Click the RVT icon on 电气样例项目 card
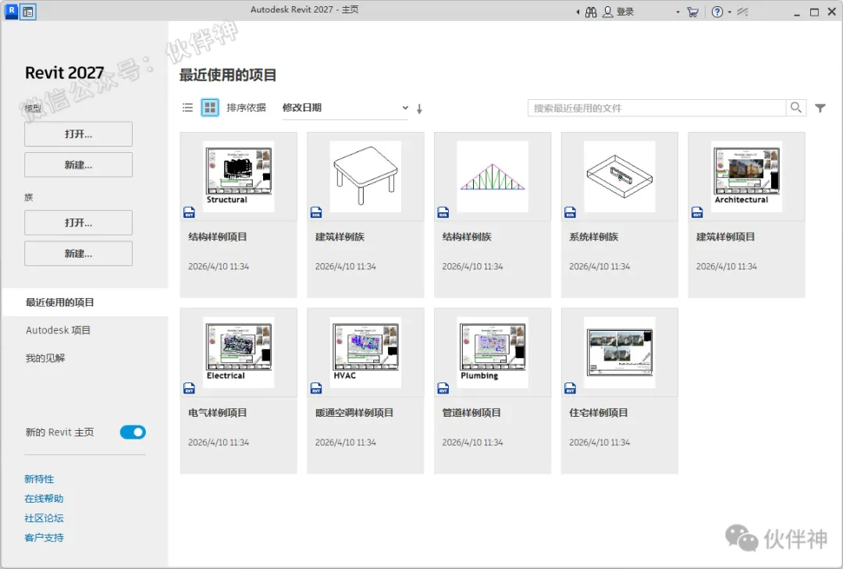 click(x=189, y=388)
